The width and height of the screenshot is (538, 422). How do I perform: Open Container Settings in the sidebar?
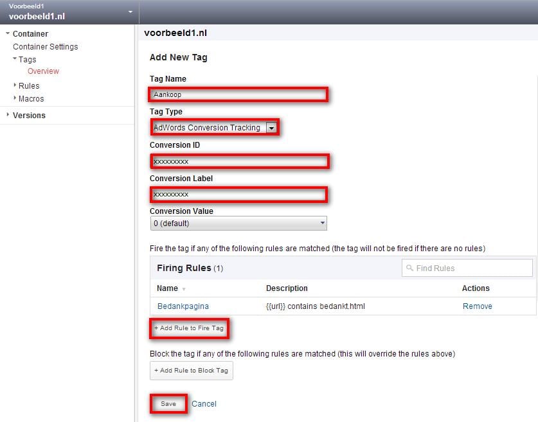[x=45, y=47]
